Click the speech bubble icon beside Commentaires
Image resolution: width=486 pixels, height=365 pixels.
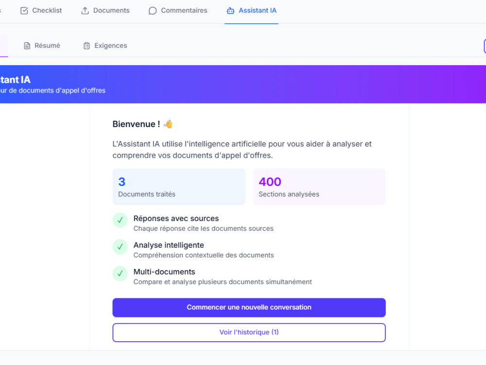click(x=153, y=11)
